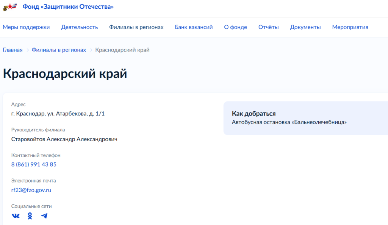Screen dimensions: 388x225
Task: Open the Telegram channel icon
Action: [44, 216]
